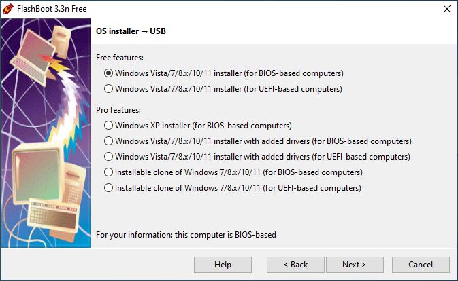The width and height of the screenshot is (458, 281).
Task: Click the BIOS-based computer information text
Action: [186, 235]
